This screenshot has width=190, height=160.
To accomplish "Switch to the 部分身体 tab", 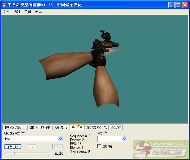I will [x=39, y=127].
